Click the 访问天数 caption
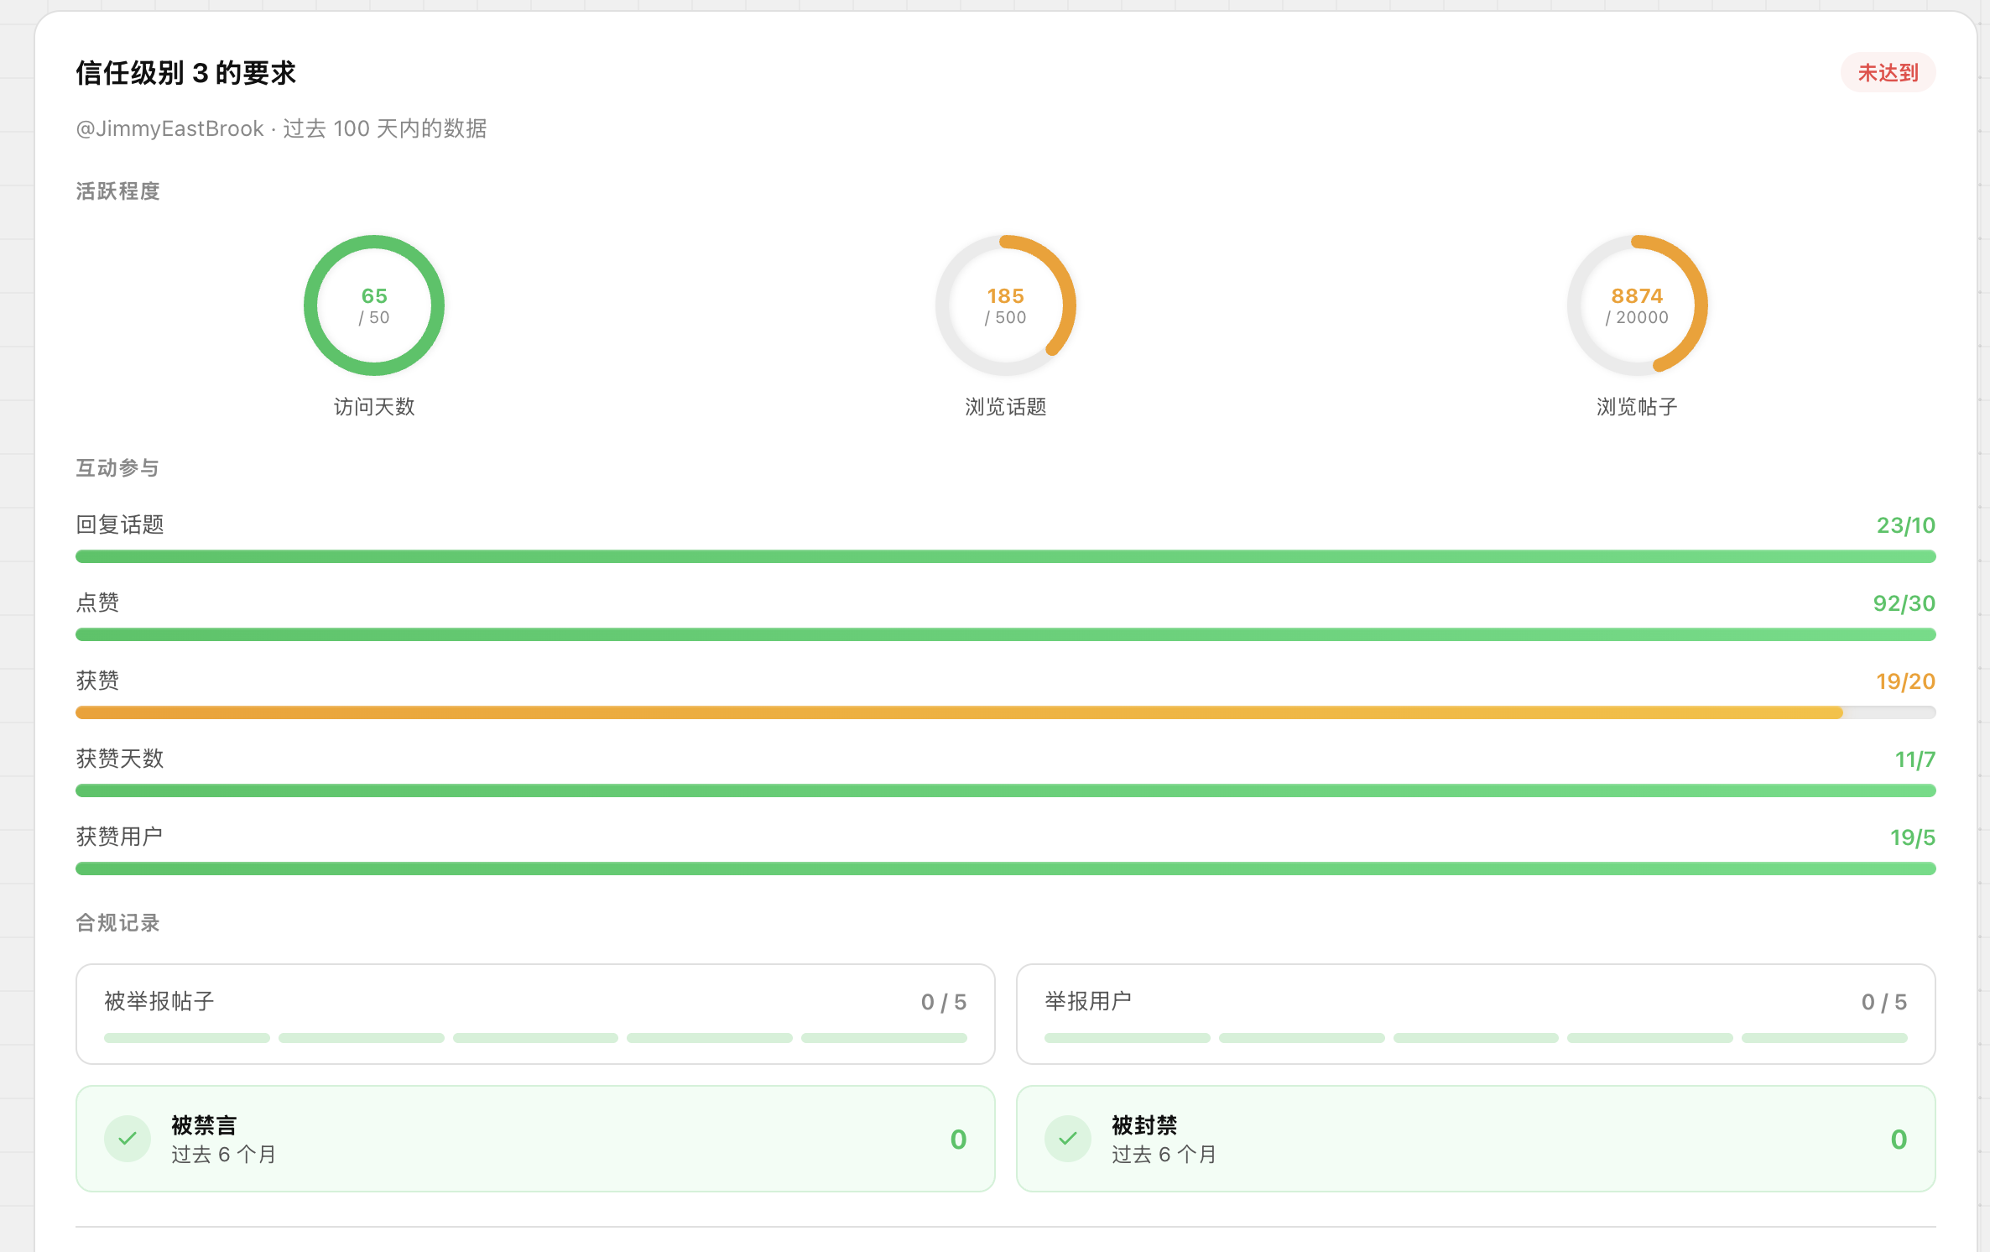This screenshot has height=1252, width=1990. click(374, 407)
